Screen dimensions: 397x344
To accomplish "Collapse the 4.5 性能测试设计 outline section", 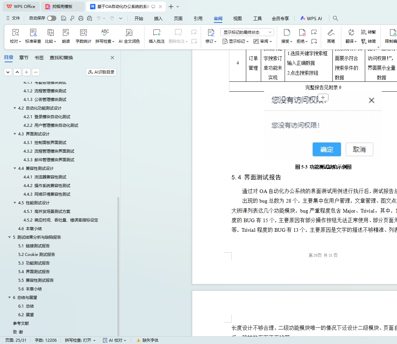I will pos(15,203).
